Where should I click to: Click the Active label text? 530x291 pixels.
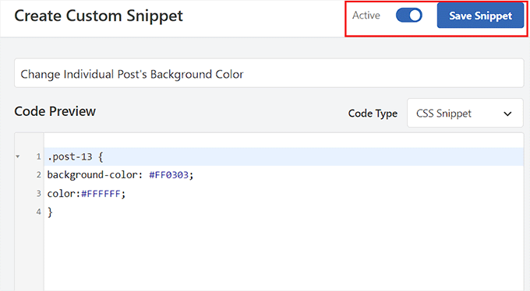pyautogui.click(x=366, y=16)
